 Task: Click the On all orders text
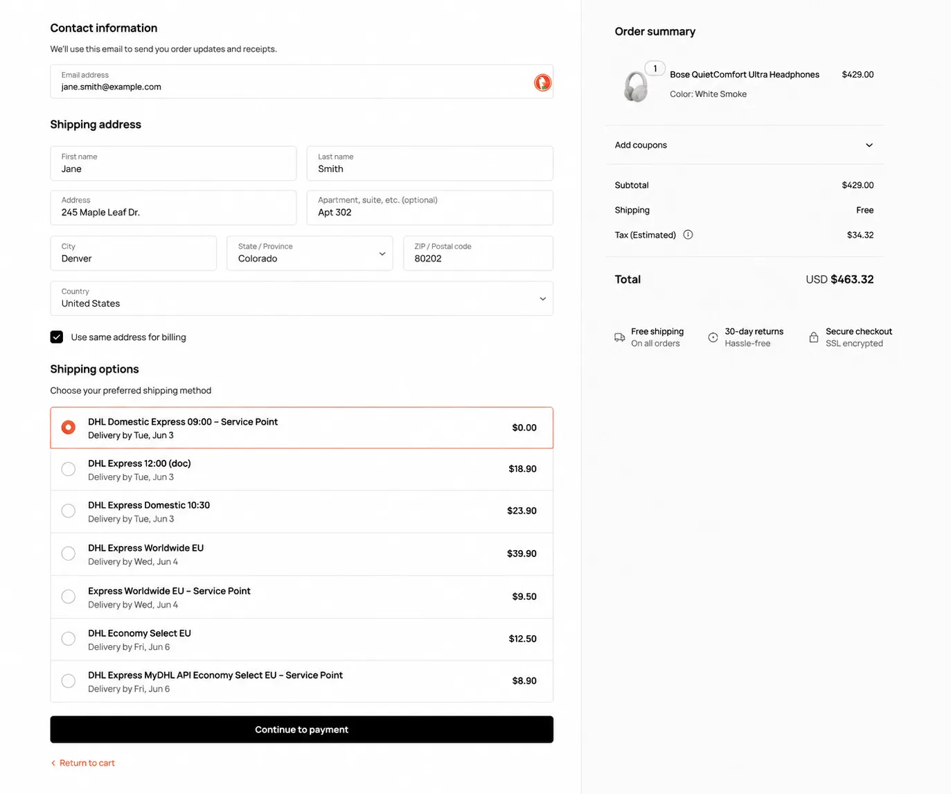655,344
